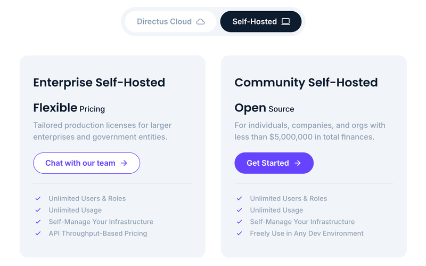Click Community checkmark beside Unlimited Usage

pos(239,210)
